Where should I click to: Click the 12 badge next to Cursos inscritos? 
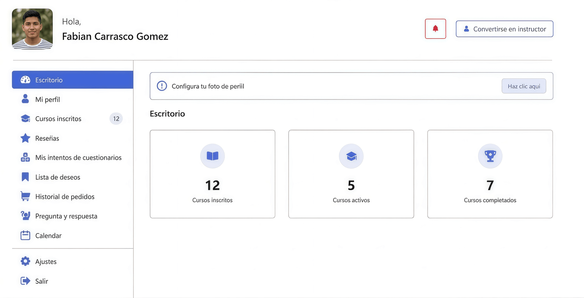[116, 119]
